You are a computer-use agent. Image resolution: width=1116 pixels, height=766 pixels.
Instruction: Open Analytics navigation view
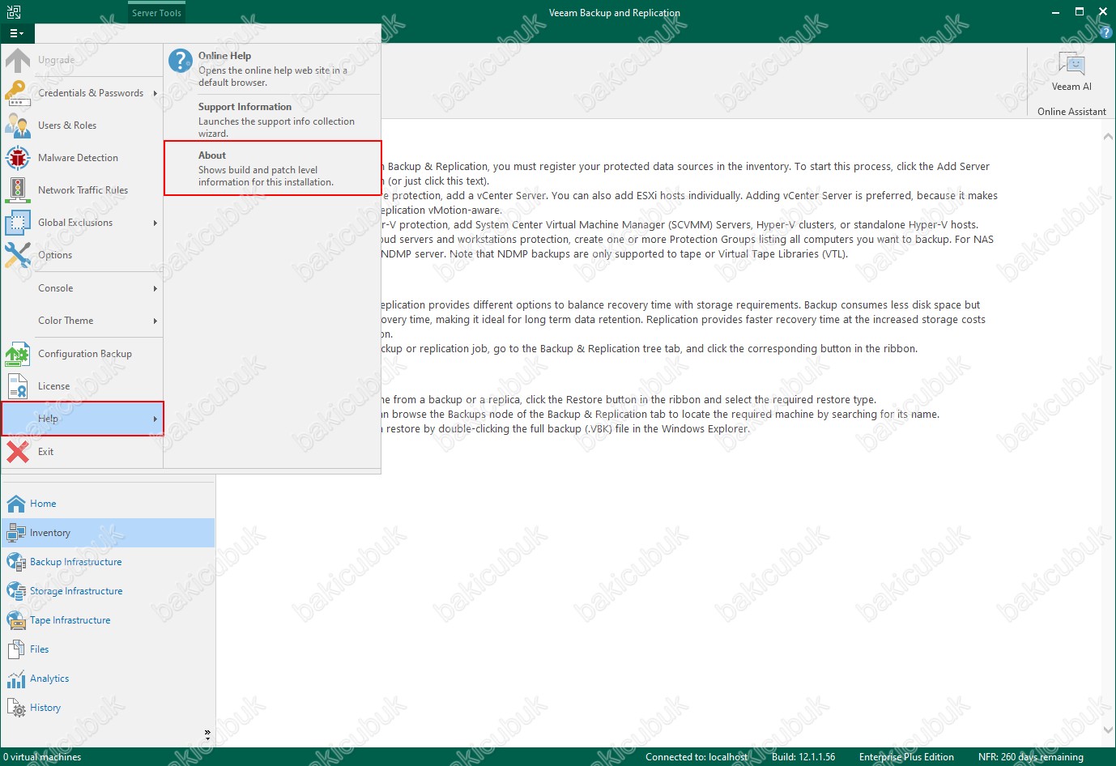click(x=109, y=679)
